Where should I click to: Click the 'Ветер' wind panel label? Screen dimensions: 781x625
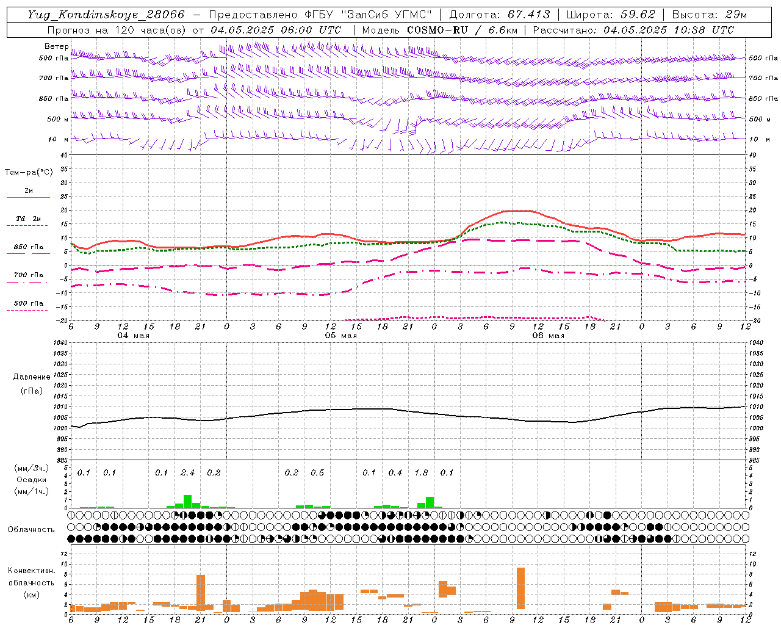pyautogui.click(x=56, y=46)
